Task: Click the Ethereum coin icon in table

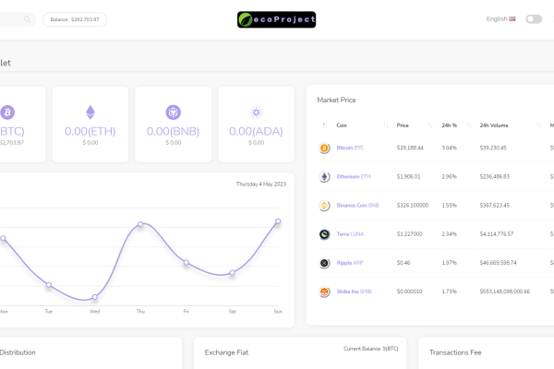Action: (324, 176)
